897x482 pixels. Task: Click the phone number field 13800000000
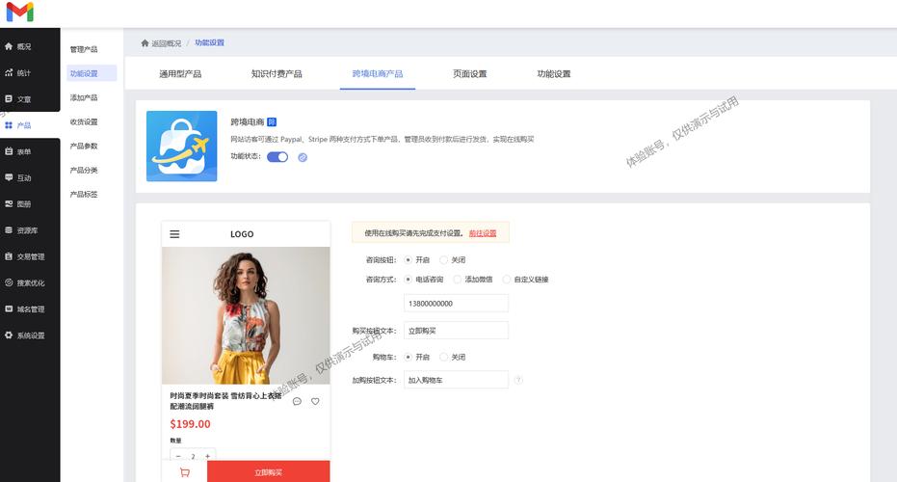point(456,304)
